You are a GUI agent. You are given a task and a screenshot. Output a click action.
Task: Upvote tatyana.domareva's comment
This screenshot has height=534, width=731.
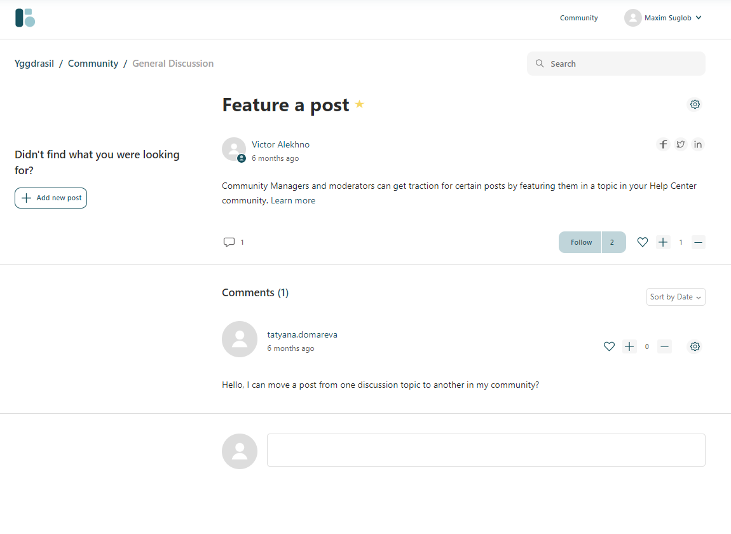pos(629,346)
